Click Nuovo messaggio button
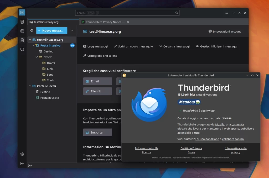This screenshot has height=178, width=269. 52,30
